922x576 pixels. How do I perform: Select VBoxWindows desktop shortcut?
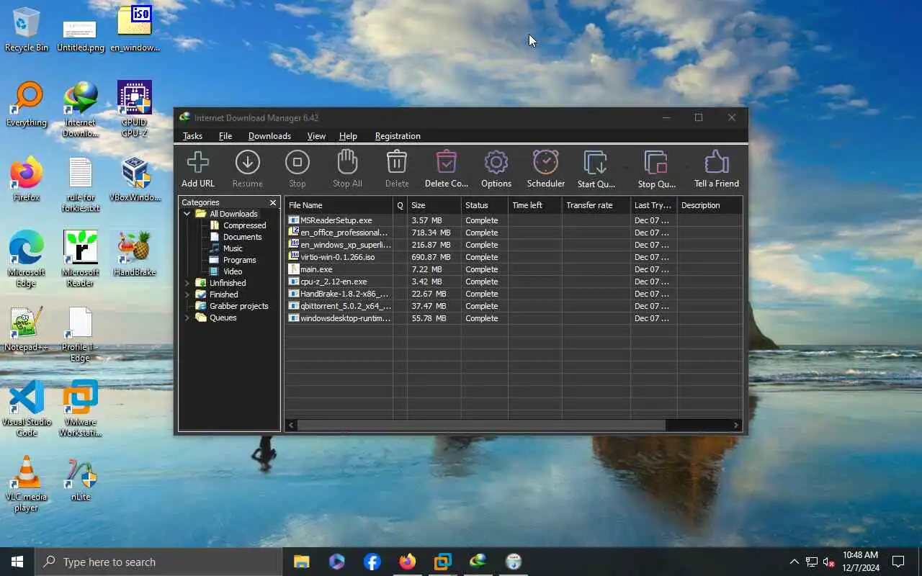point(135,180)
